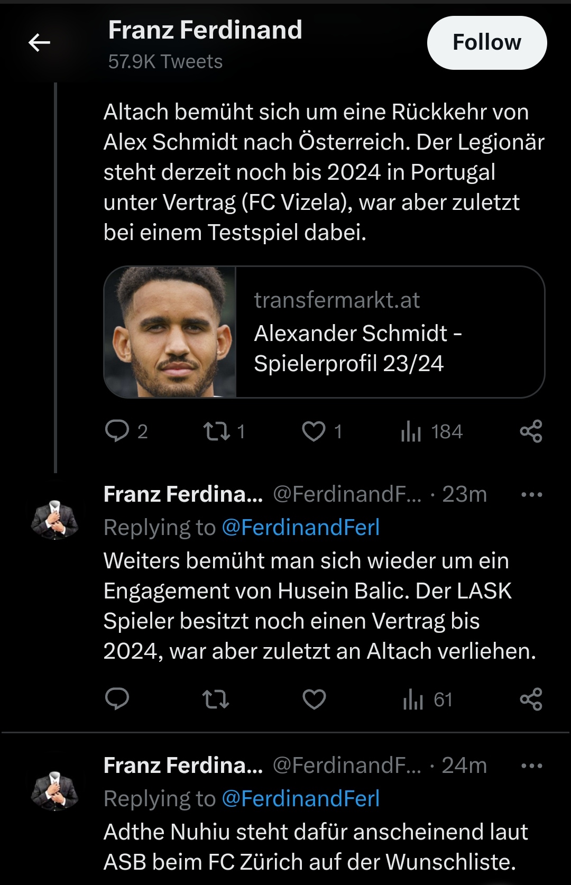View analytics showing 61 views
This screenshot has width=571, height=885.
(427, 699)
